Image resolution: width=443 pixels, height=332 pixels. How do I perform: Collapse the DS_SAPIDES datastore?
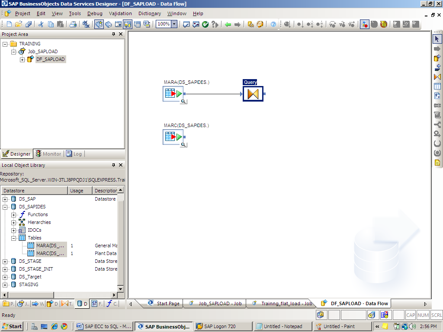pos(5,207)
